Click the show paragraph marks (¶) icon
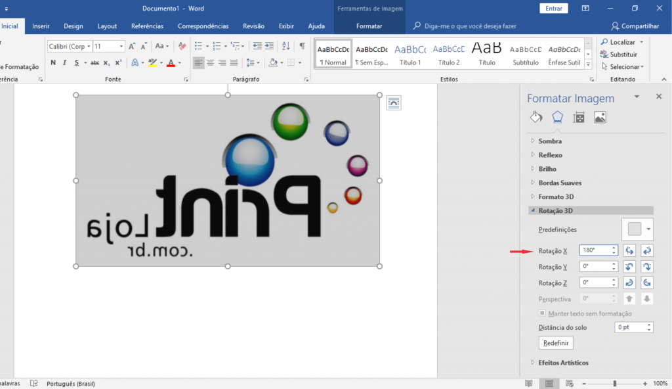The width and height of the screenshot is (672, 389). click(302, 46)
